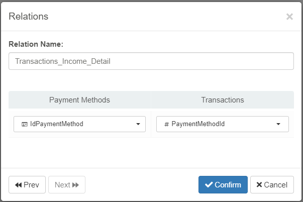Click the ID card icon in IdPaymentMethod
The width and height of the screenshot is (303, 202).
(x=24, y=124)
